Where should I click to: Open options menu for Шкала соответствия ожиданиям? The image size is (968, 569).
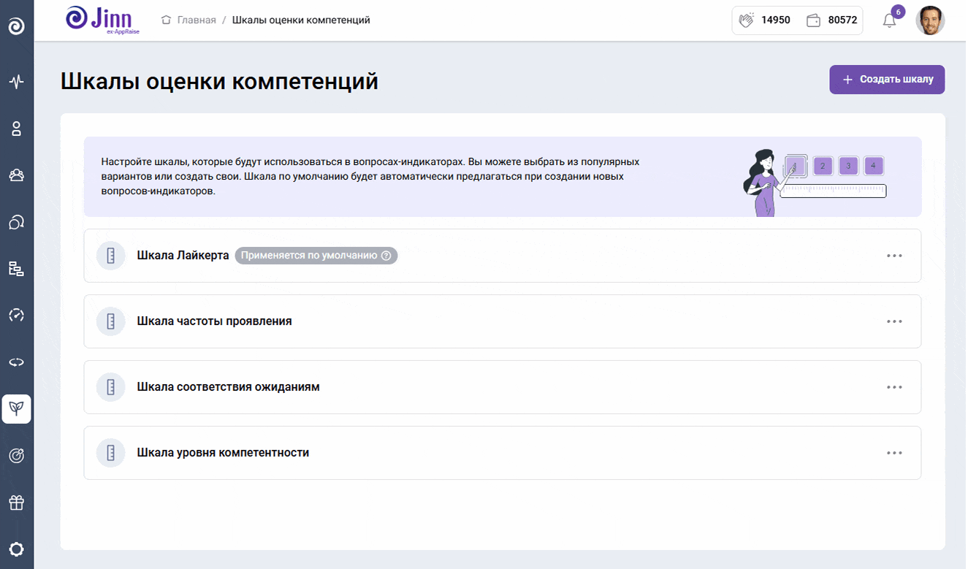[894, 387]
